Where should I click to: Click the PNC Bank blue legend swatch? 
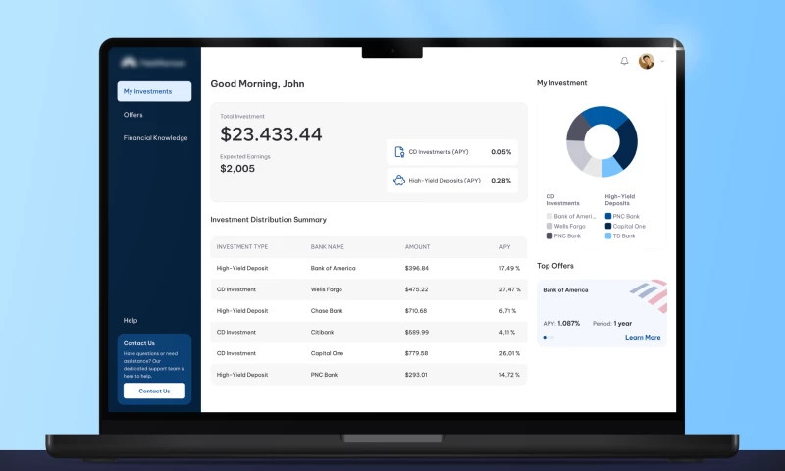[608, 216]
